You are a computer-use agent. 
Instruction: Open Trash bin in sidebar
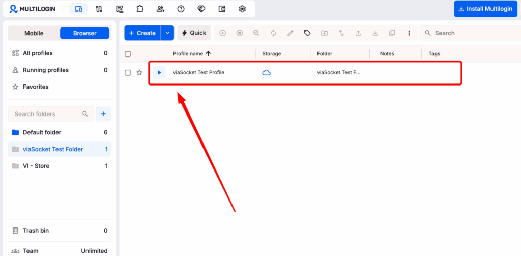[60, 231]
